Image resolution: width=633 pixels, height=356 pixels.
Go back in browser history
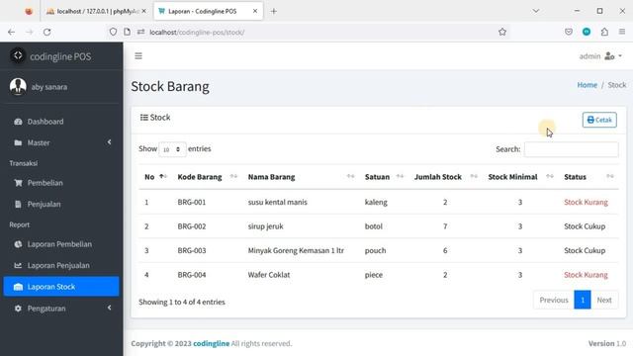click(x=11, y=32)
